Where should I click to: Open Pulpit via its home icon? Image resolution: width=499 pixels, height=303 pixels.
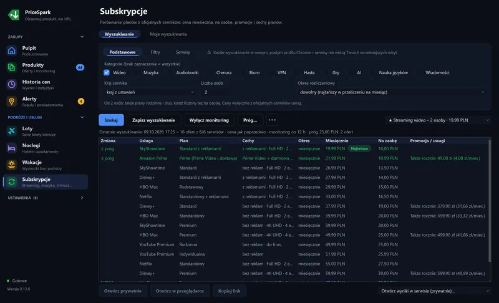coord(12,50)
